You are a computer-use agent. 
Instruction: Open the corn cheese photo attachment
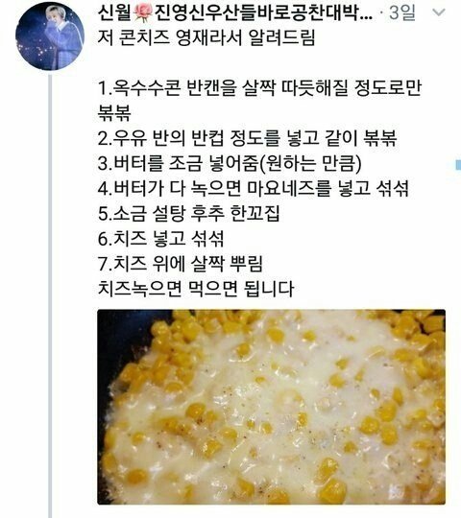[x=271, y=407]
